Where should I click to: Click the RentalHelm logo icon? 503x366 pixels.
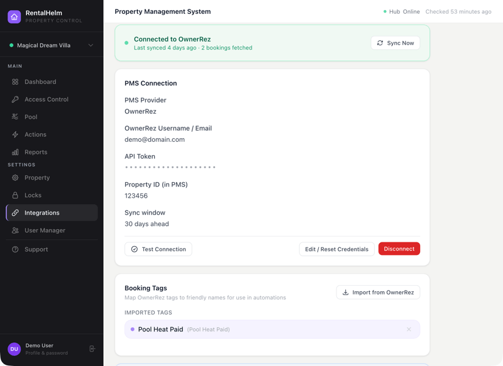(13, 17)
